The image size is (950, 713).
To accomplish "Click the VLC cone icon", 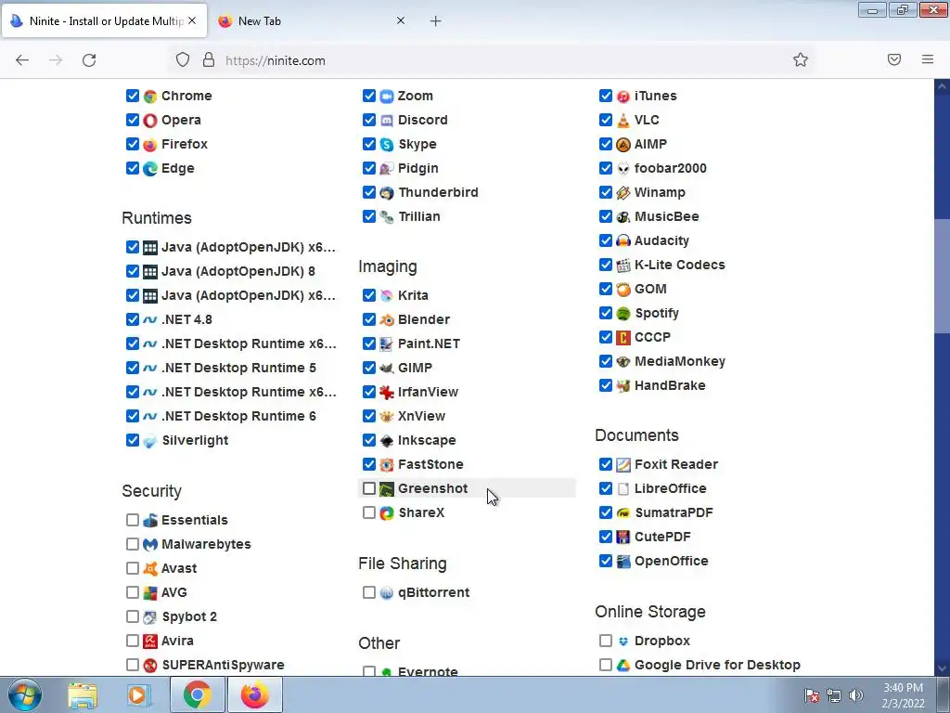I will 623,120.
